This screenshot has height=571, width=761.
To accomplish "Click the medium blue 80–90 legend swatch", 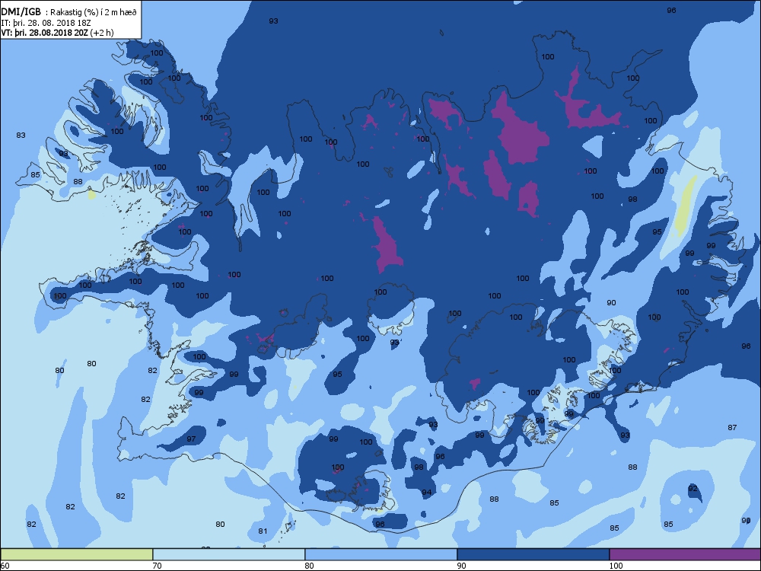I will click(381, 554).
